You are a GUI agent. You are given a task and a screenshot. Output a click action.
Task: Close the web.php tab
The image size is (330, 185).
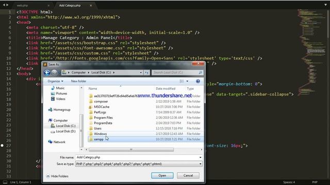(48, 6)
